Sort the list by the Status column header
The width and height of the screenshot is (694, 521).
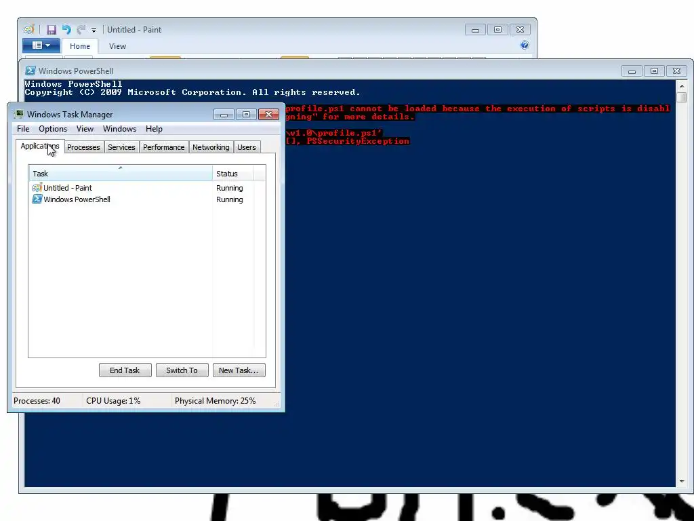point(232,174)
